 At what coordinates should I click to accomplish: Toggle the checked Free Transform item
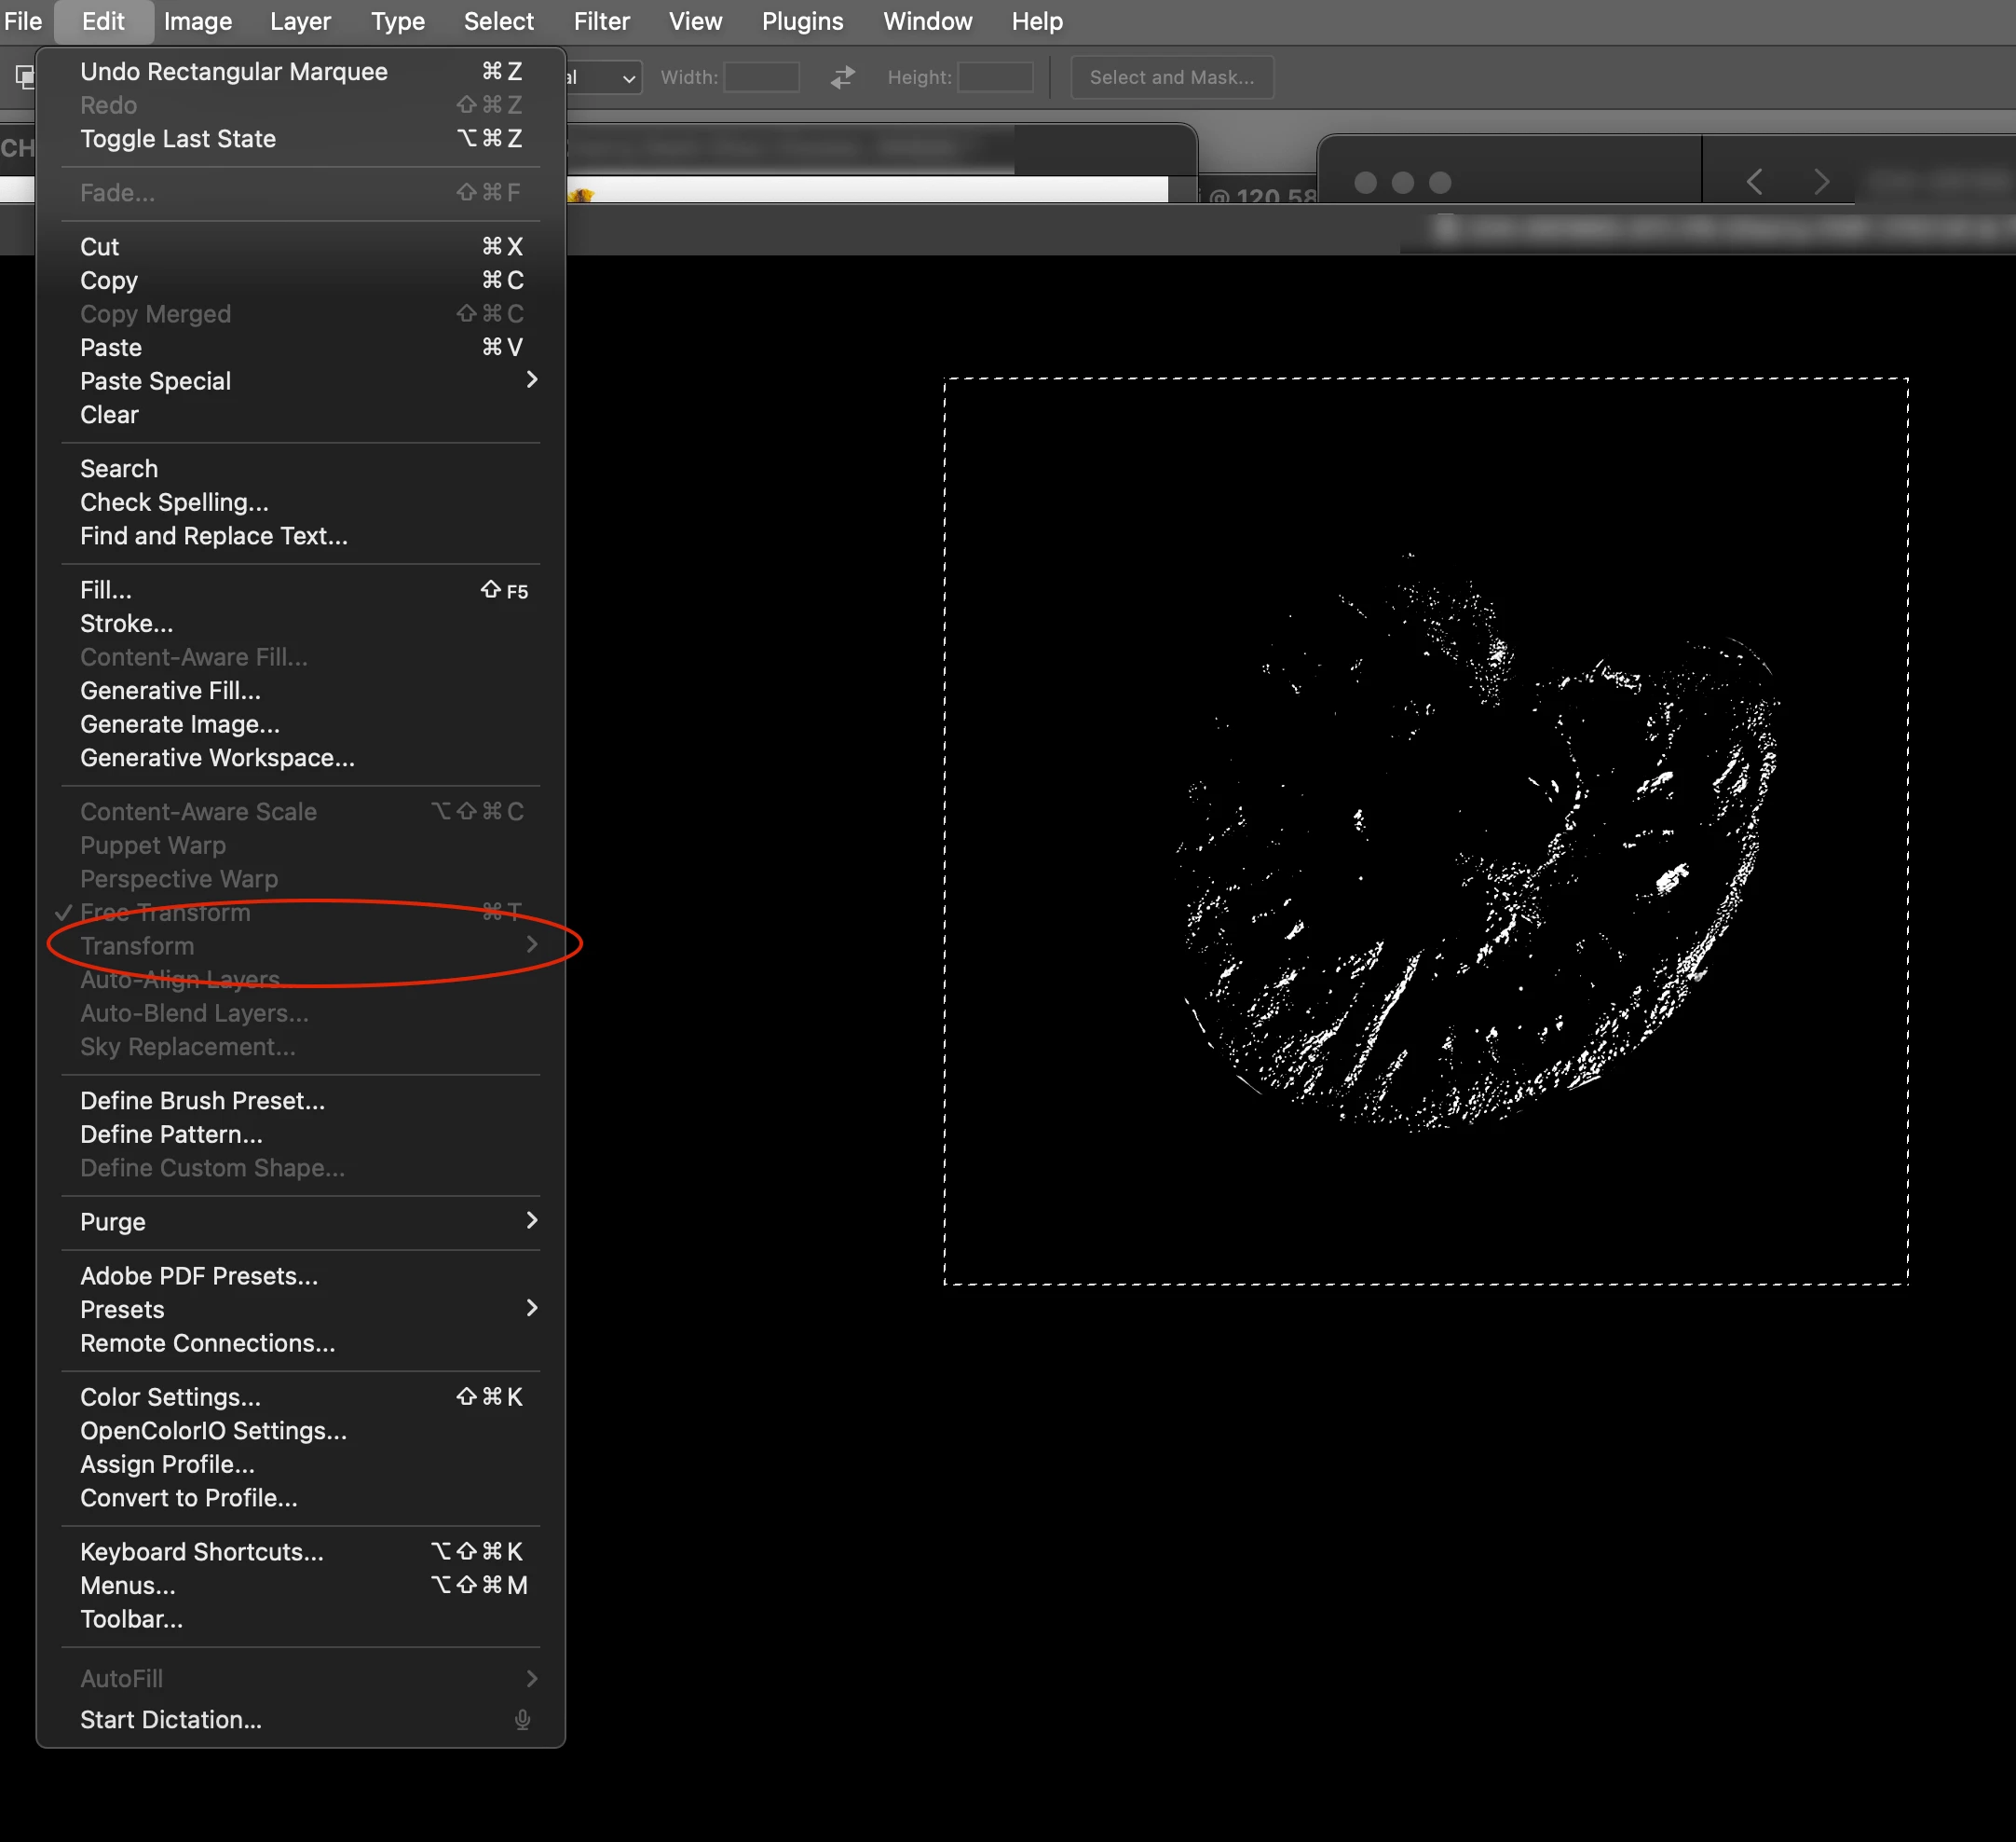click(x=165, y=913)
